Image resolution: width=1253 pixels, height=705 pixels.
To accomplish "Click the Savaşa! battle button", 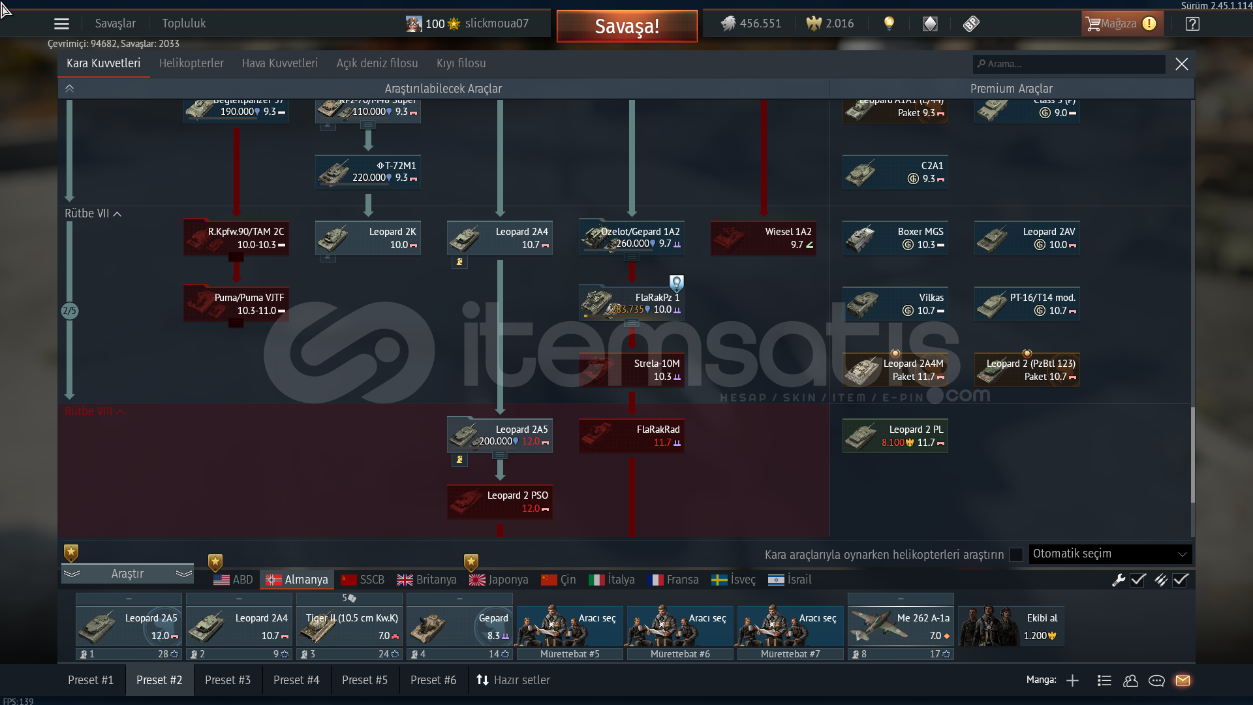I will (x=626, y=26).
